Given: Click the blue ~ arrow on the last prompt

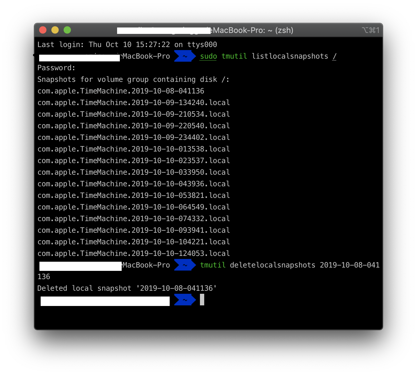Looking at the screenshot, I should coord(185,300).
